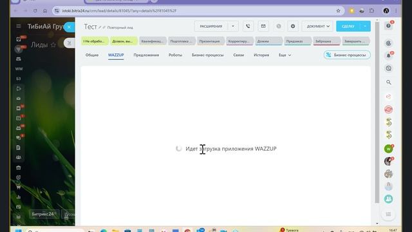Open the document icon in left sidebar
Viewport: 412px width, 232px height.
click(x=19, y=148)
